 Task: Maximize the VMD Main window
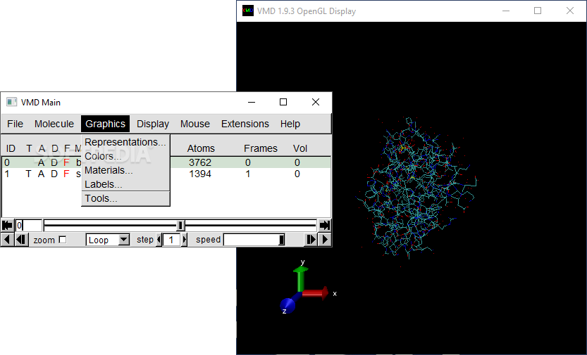click(283, 102)
